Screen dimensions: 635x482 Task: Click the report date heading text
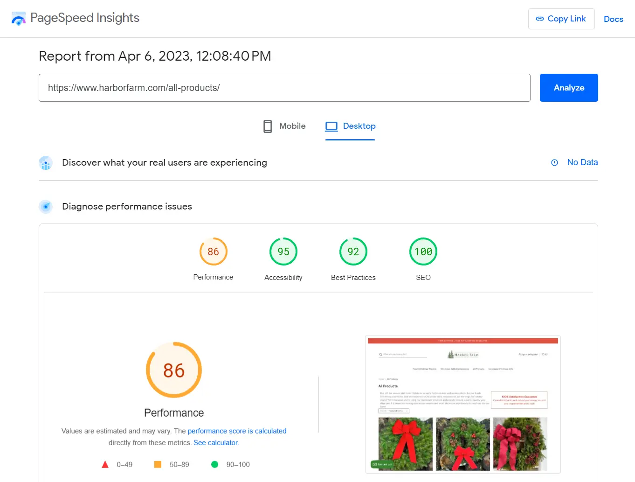click(x=155, y=56)
